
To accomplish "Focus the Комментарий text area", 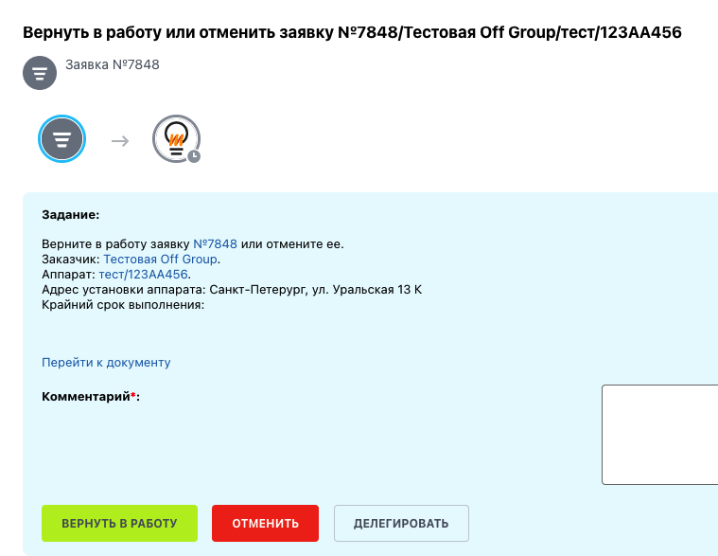I will pyautogui.click(x=660, y=435).
